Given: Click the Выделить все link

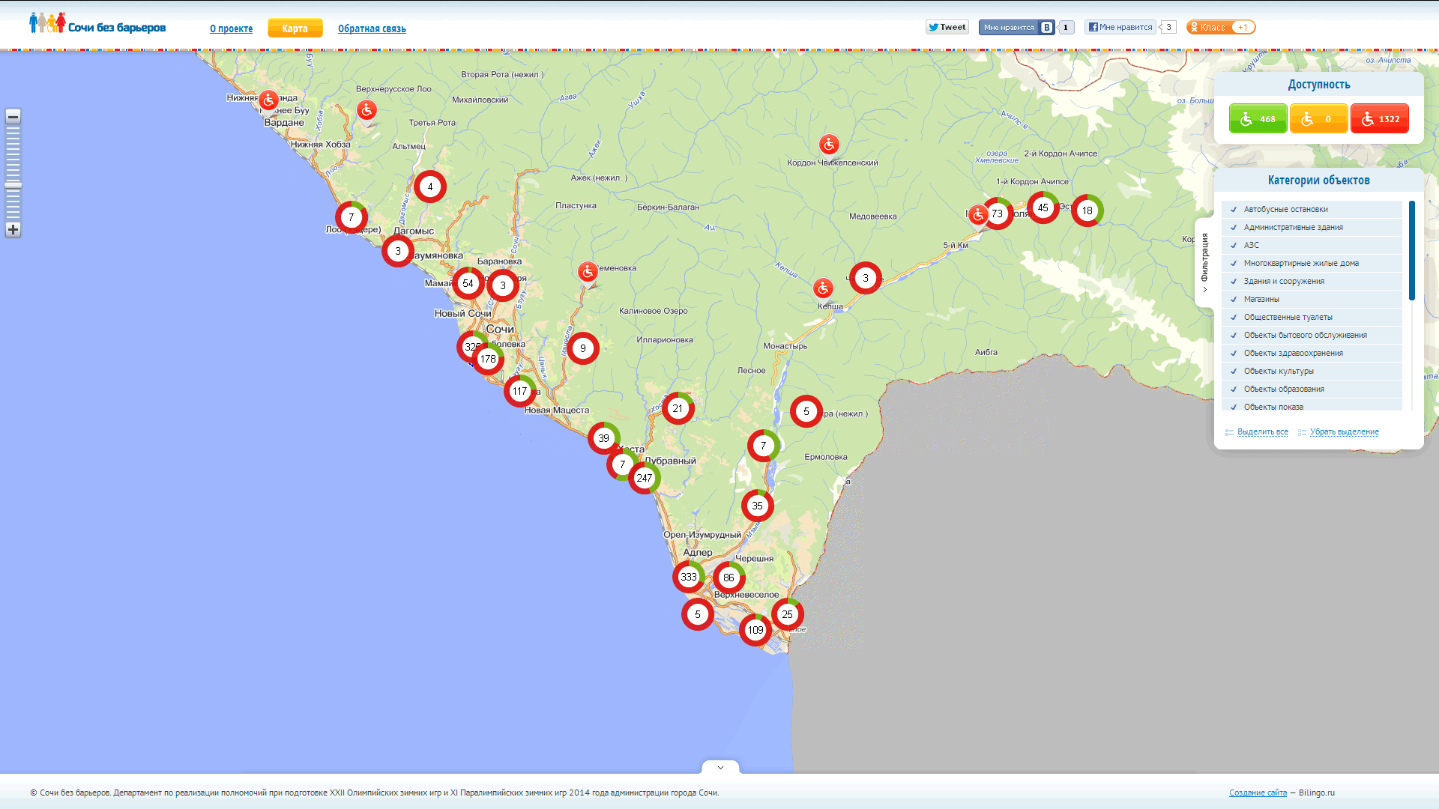Looking at the screenshot, I should (x=1262, y=431).
